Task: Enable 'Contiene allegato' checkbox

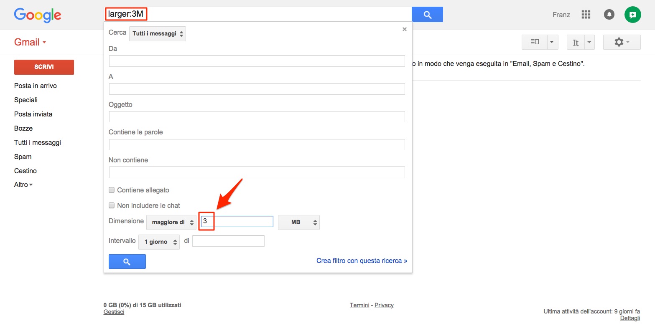Action: coord(112,190)
